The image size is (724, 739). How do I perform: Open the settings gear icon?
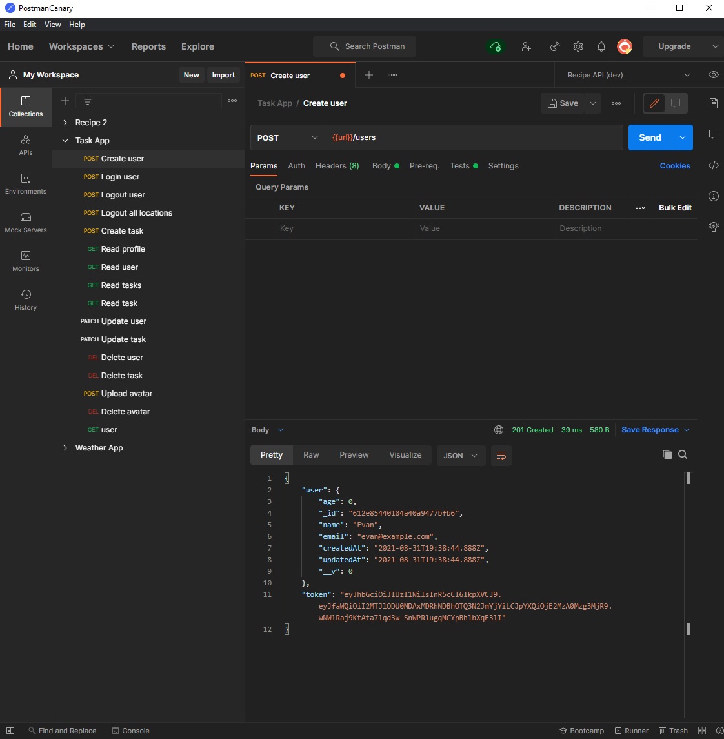click(578, 46)
